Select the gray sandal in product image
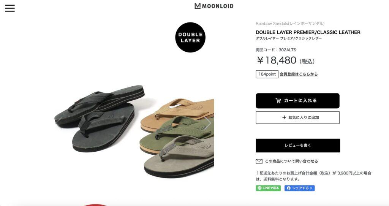This screenshot has height=206, width=389. click(x=179, y=156)
